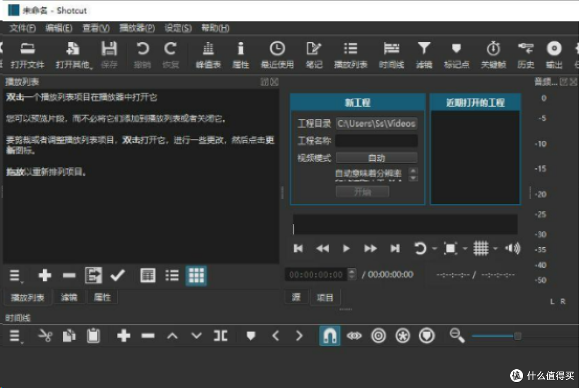Screen dimensions: 580x388
Task: Click player volume speaker icon
Action: coord(513,248)
